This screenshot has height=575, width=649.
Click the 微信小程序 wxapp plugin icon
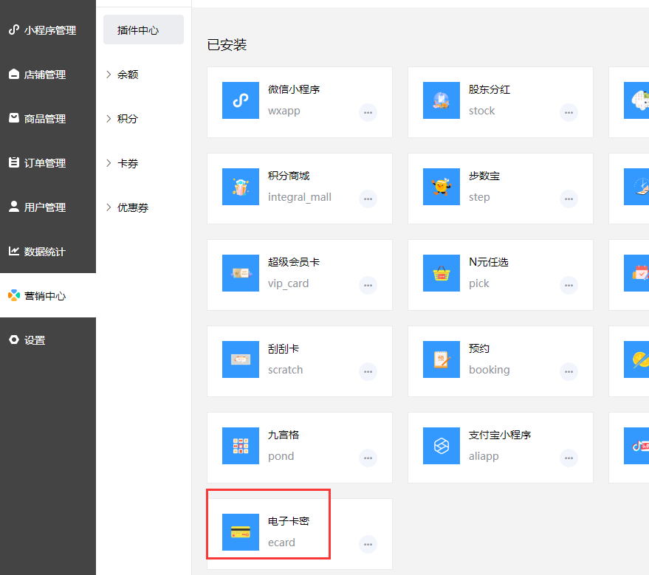[x=240, y=100]
